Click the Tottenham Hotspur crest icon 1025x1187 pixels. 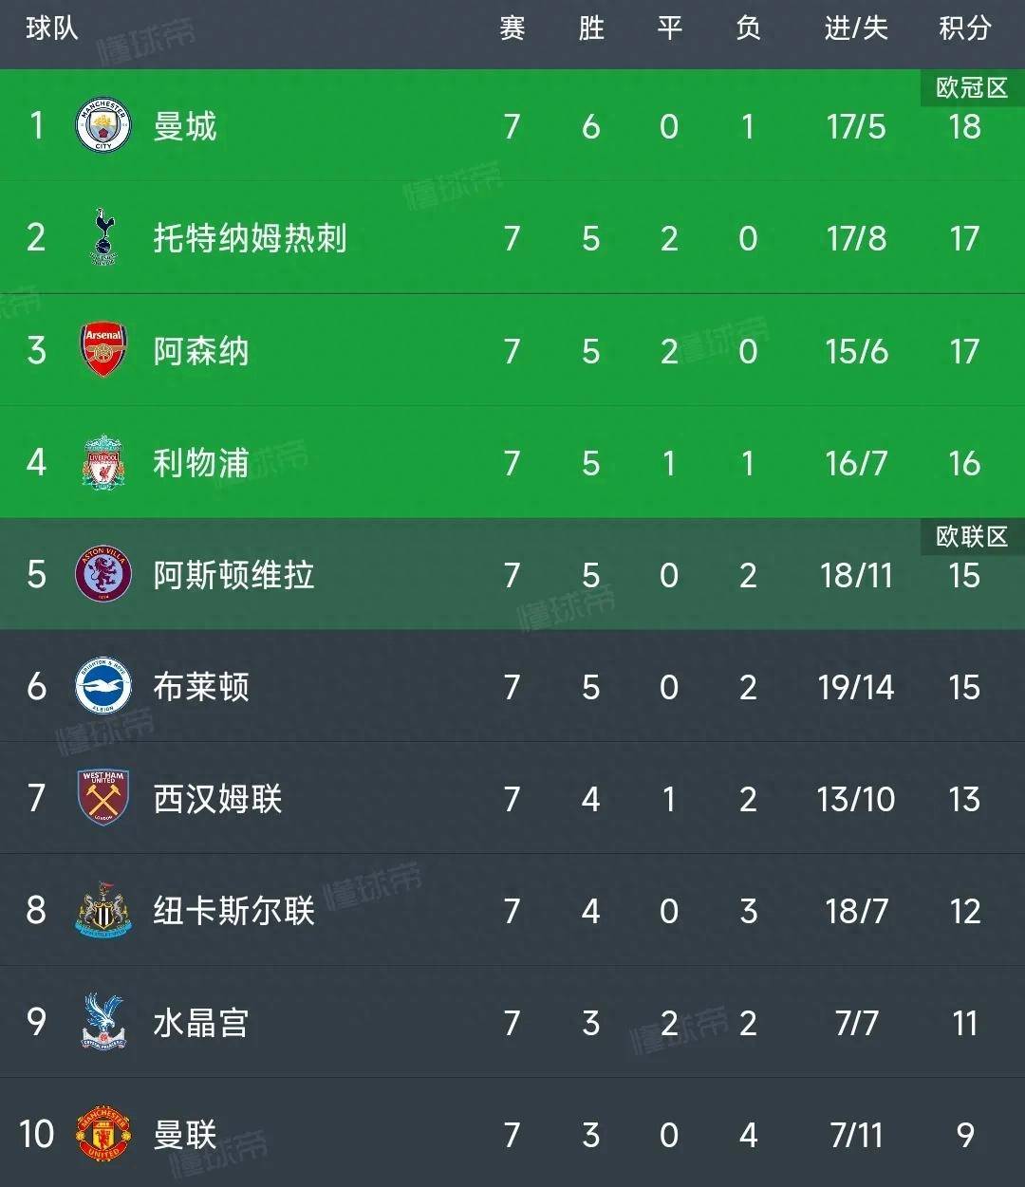point(102,238)
